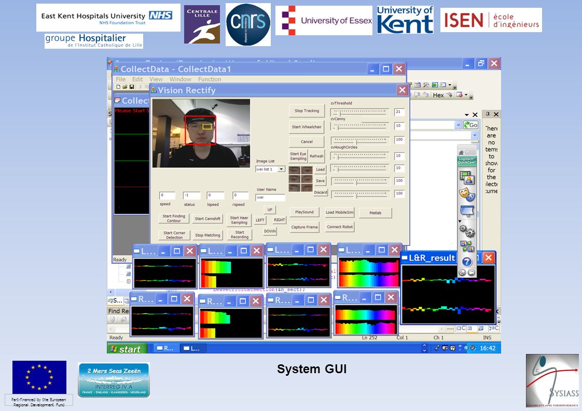
Task: Close the right side panel beside the pin
Action: (496, 114)
